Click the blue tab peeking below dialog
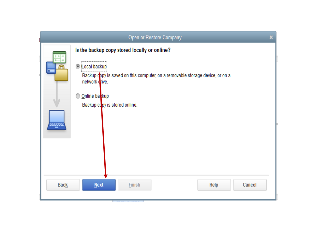 click(128, 201)
